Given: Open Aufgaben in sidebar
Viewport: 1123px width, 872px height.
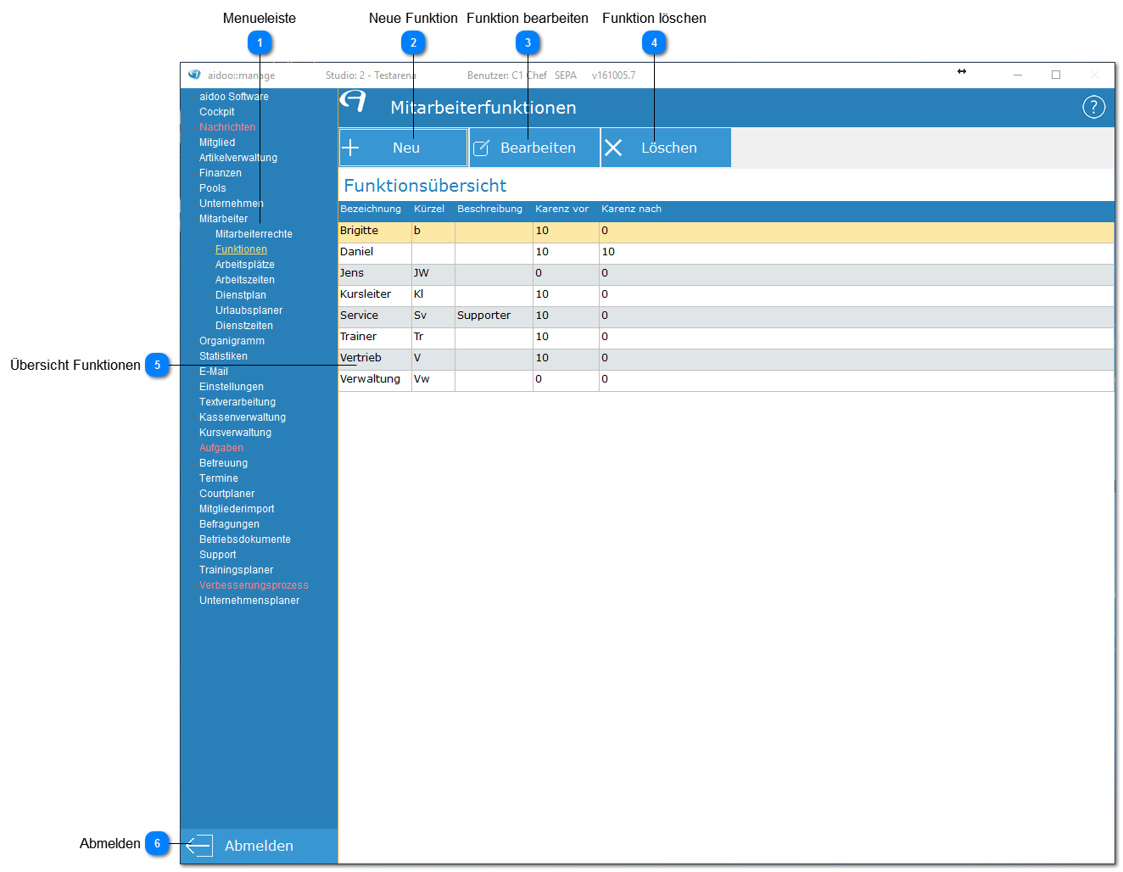Looking at the screenshot, I should (221, 448).
